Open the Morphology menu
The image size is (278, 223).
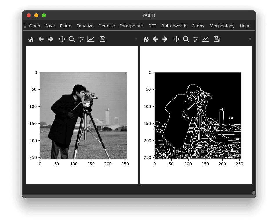pyautogui.click(x=222, y=26)
